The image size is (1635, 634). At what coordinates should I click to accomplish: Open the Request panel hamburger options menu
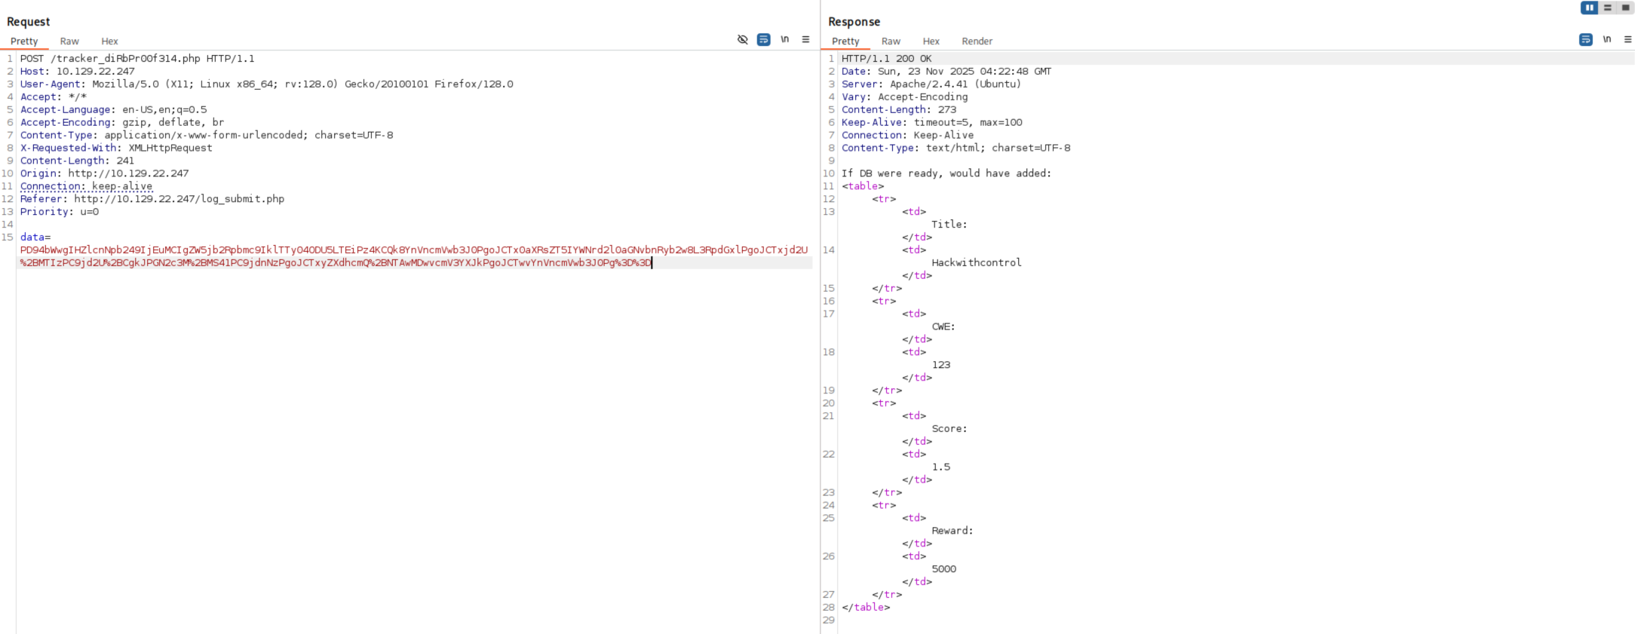[x=805, y=40]
